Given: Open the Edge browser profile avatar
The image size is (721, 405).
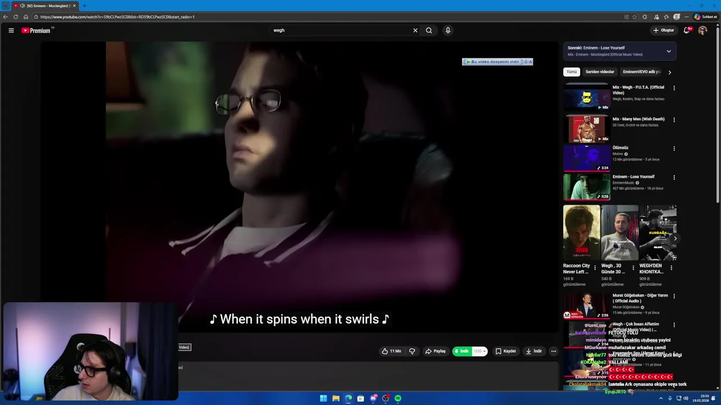Looking at the screenshot, I should pyautogui.click(x=677, y=17).
